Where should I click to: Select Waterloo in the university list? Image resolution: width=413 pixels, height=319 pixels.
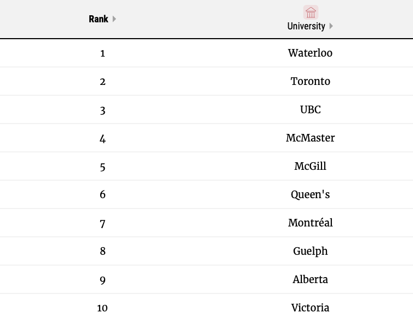310,53
